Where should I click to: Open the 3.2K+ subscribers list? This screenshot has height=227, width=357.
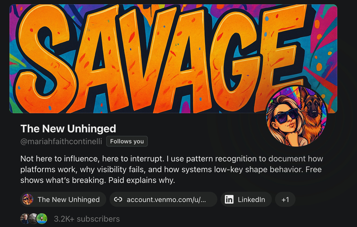87,219
